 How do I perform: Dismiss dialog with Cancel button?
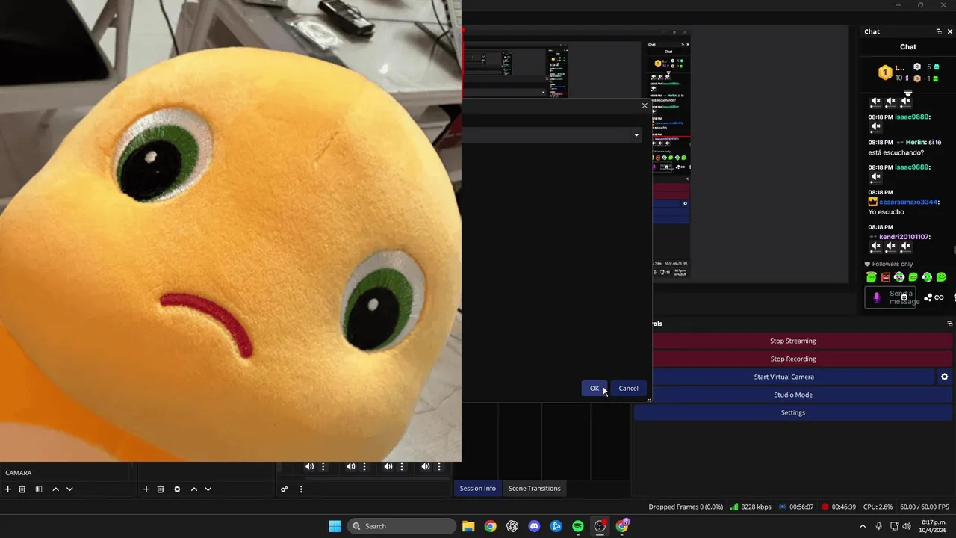tap(628, 388)
